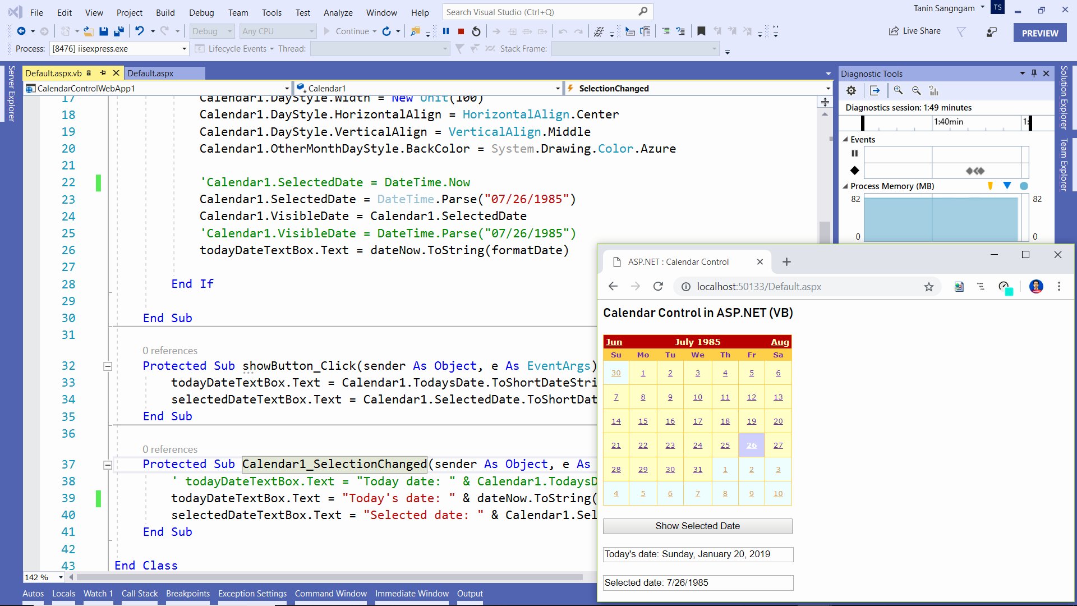Stop debugging with the red square icon
This screenshot has height=606, width=1077.
pyautogui.click(x=461, y=31)
